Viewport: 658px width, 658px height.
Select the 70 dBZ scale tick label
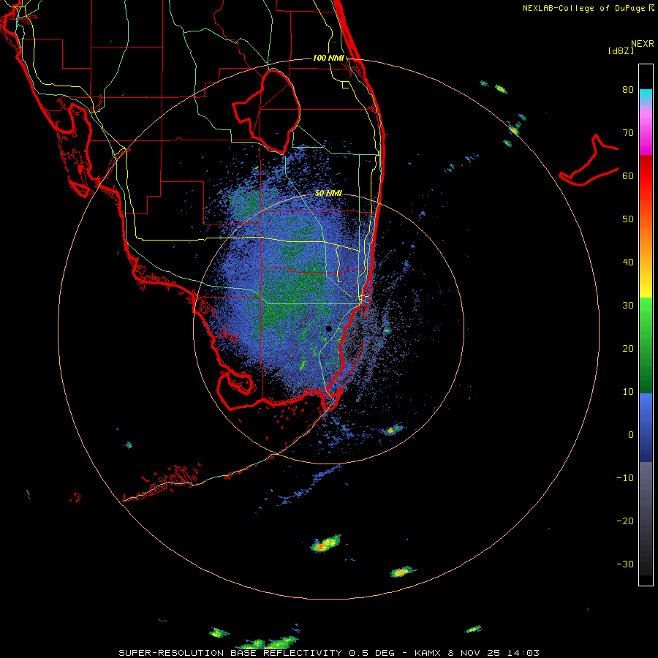click(x=628, y=133)
